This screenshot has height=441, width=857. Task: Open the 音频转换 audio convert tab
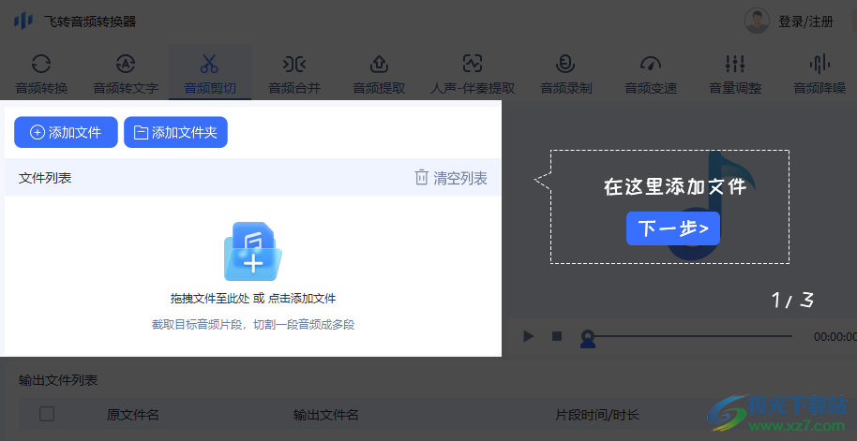click(x=41, y=75)
